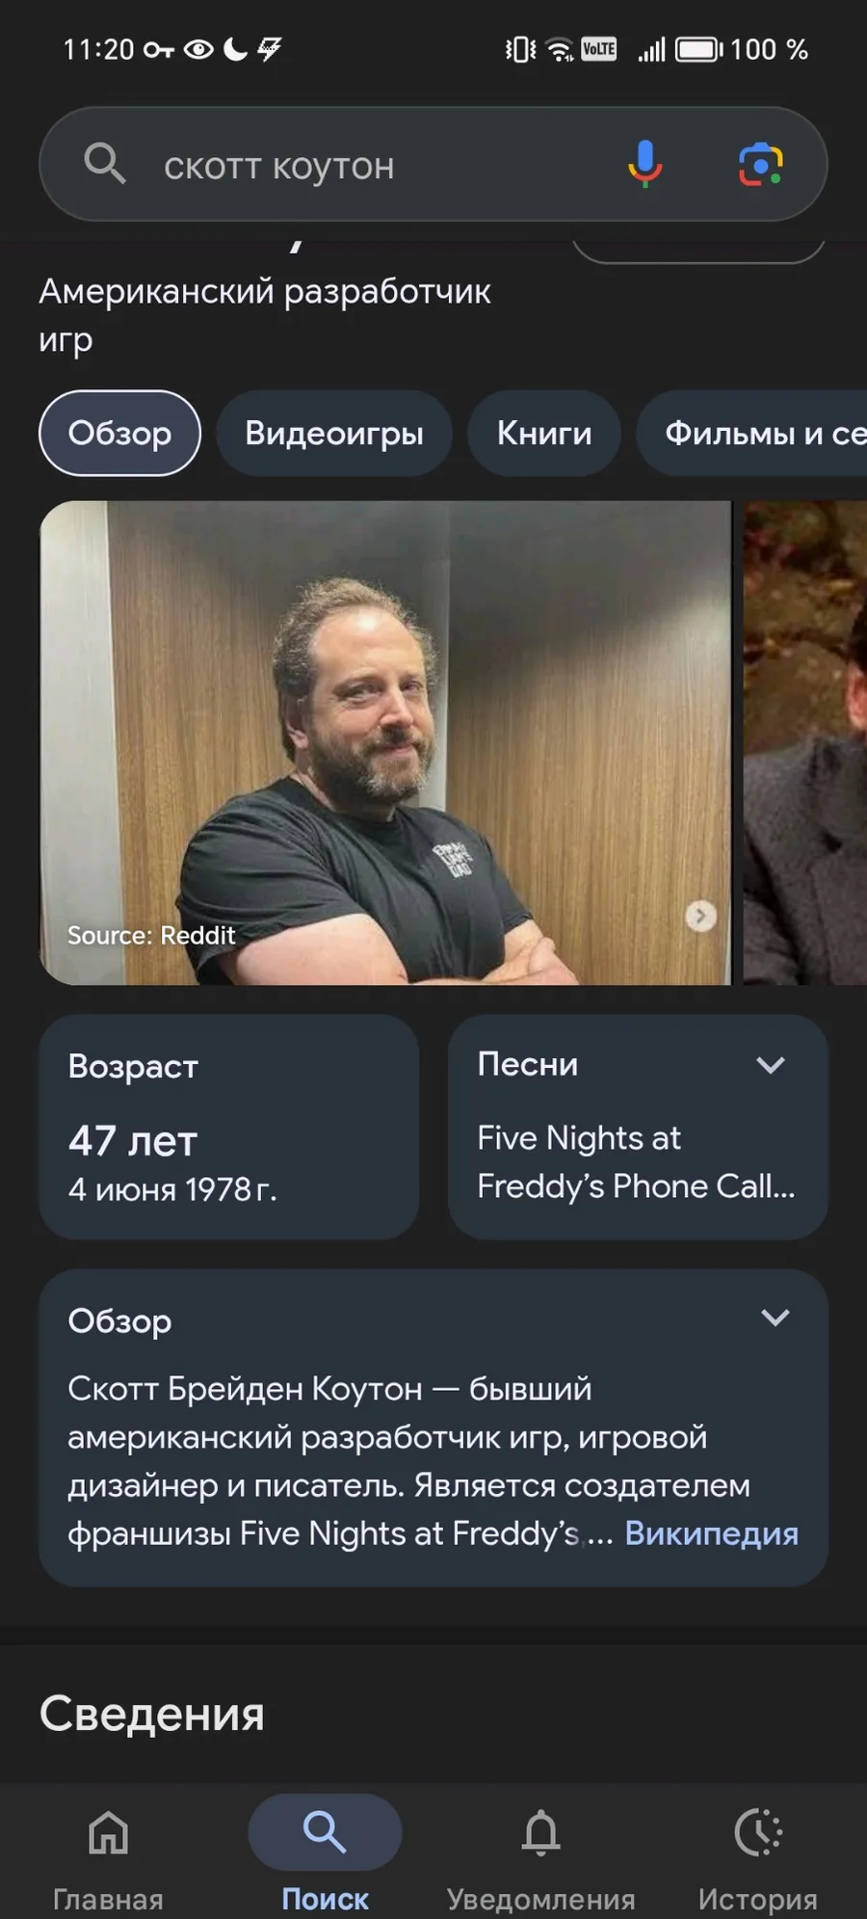Expand the Обзор description chevron
This screenshot has width=867, height=1919.
(775, 1318)
